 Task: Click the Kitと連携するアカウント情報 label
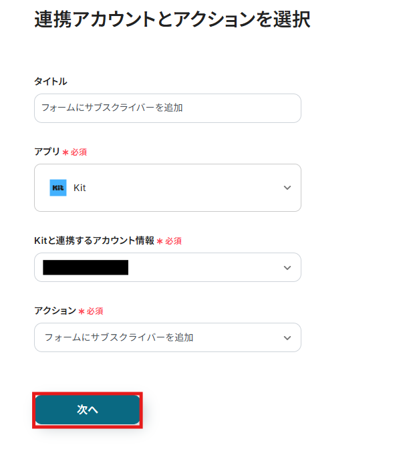tap(94, 241)
